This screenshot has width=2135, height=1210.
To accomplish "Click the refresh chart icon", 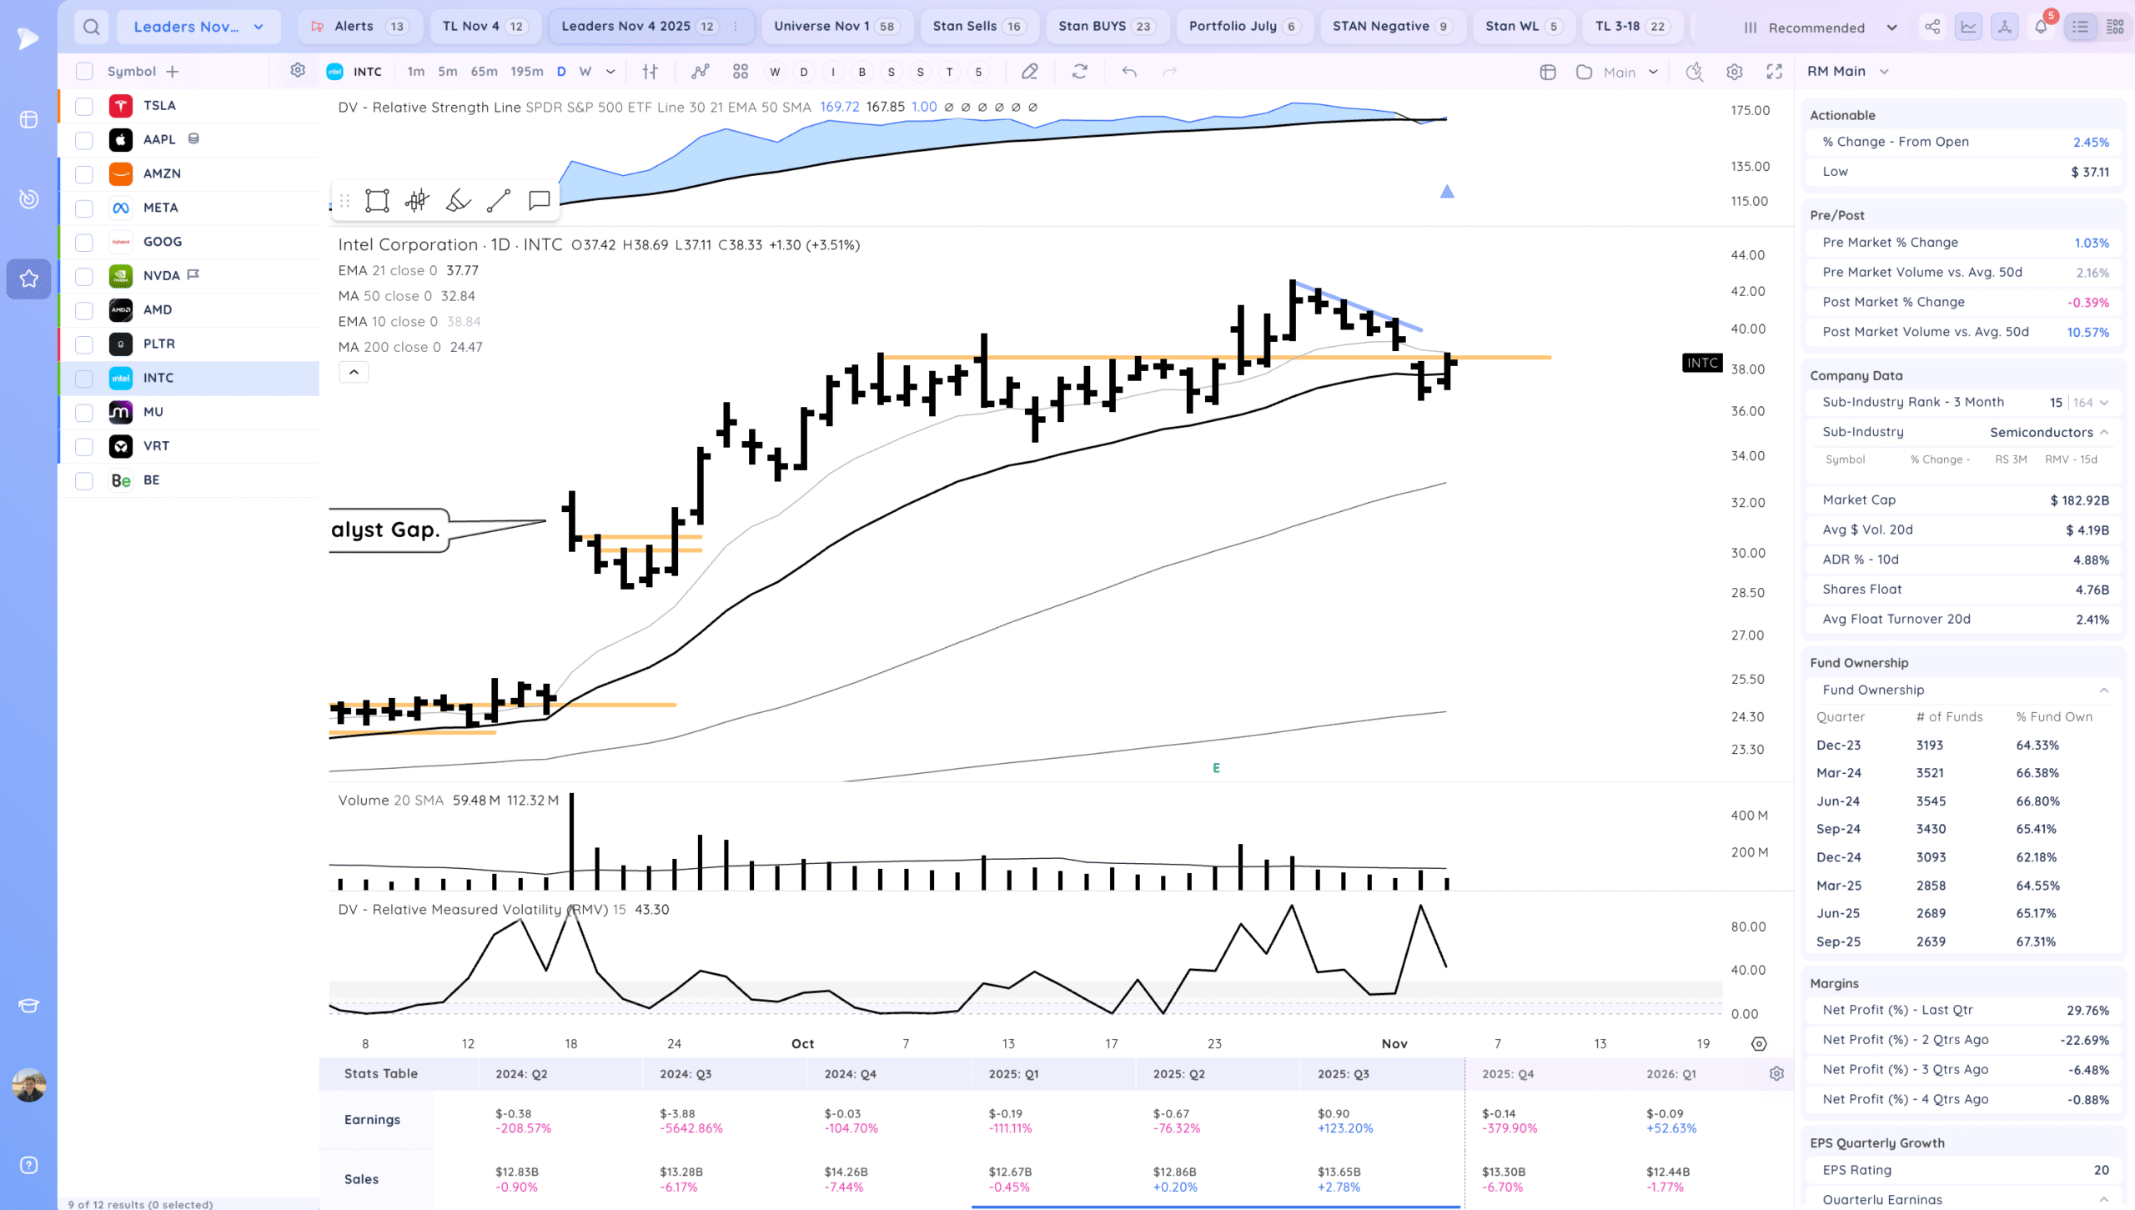I will (1079, 72).
